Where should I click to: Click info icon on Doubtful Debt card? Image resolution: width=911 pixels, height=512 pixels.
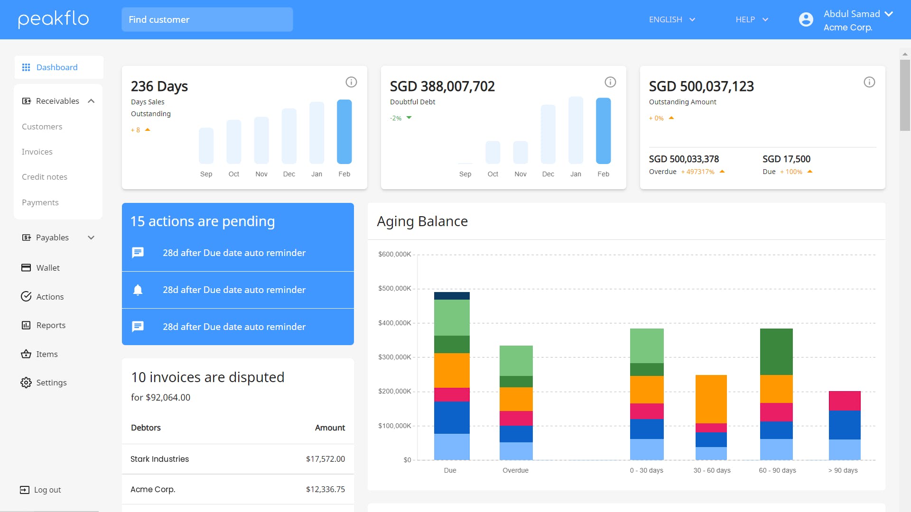[610, 82]
